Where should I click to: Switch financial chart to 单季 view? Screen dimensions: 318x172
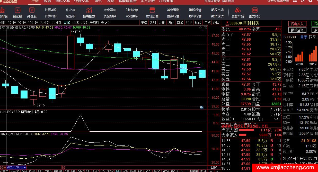tap(304, 37)
